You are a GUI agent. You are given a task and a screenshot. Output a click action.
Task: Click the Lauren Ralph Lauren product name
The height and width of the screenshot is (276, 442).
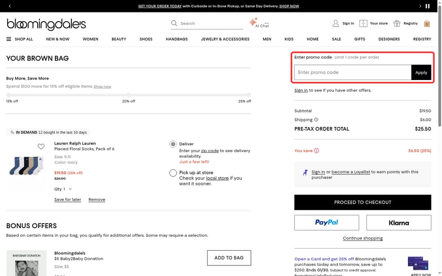click(75, 144)
